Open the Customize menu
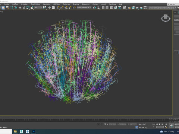Image resolution: width=179 pixels, height=134 pixels. tap(66, 4)
